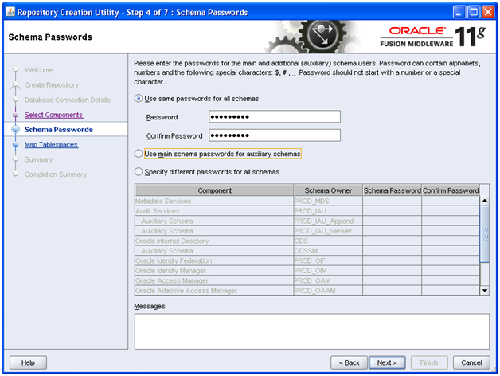Click the PROD_OAAM schema owner cell
This screenshot has width=500, height=376.
[328, 291]
